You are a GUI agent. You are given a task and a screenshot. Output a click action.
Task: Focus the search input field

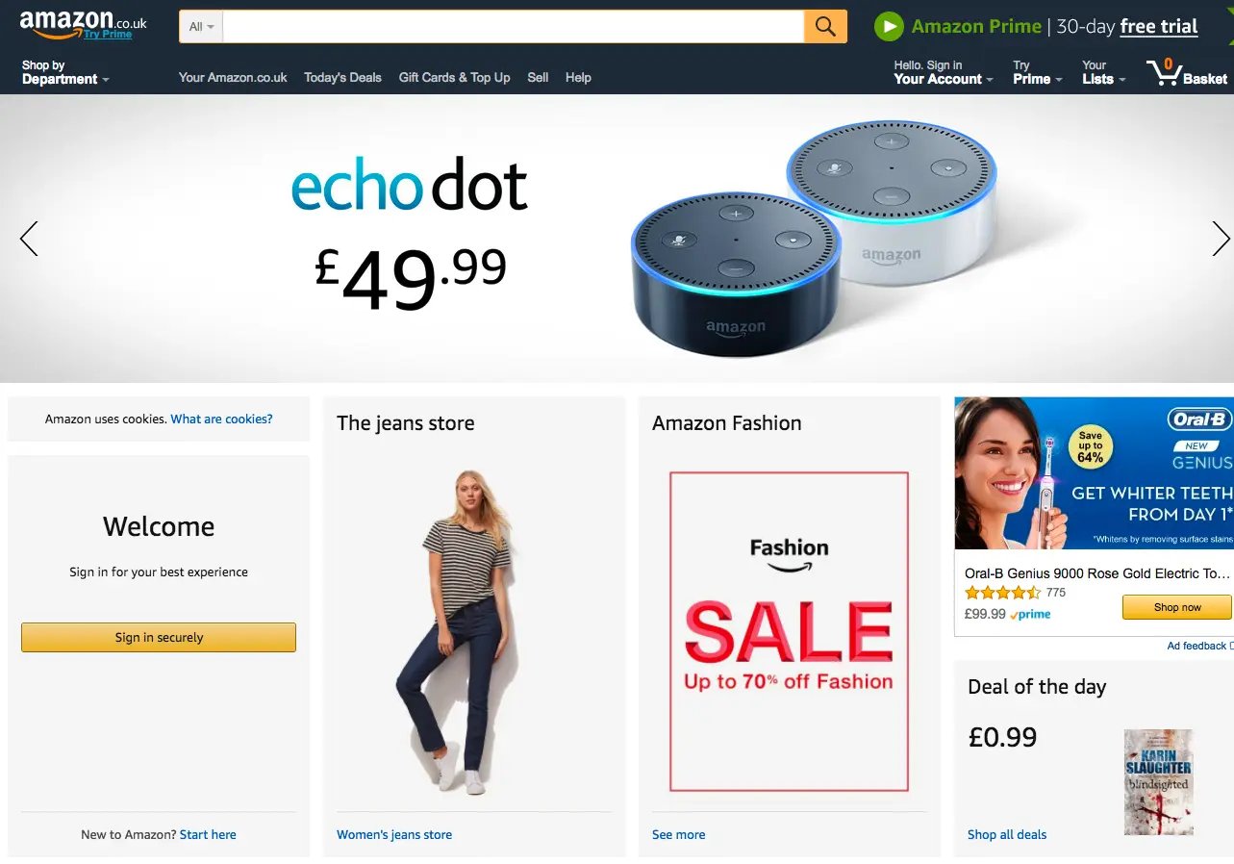[x=513, y=27]
